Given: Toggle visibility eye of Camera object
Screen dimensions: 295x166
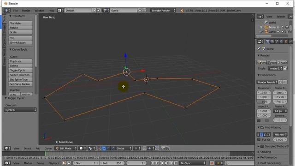Looking at the screenshot, I should [x=278, y=32].
